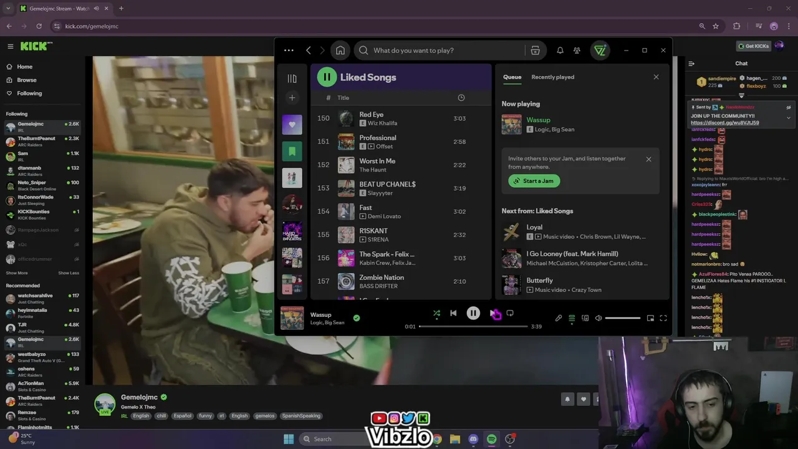Follow with the heart button on Kick stream
Screen dimensions: 798x449
(x=584, y=399)
